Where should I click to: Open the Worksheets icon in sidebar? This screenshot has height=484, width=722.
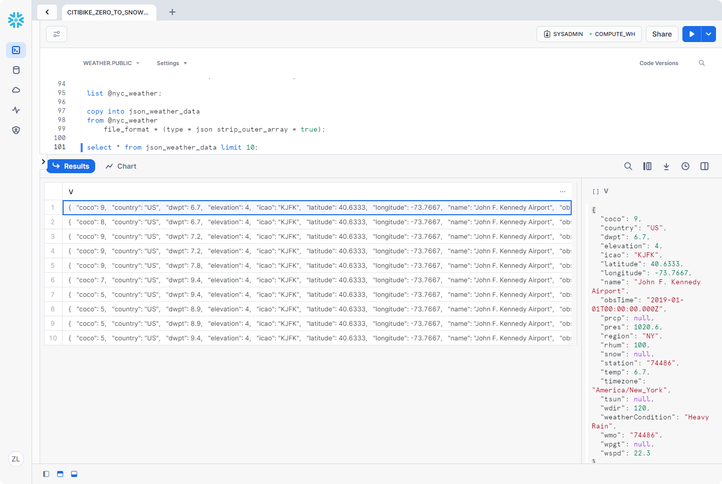tap(16, 50)
